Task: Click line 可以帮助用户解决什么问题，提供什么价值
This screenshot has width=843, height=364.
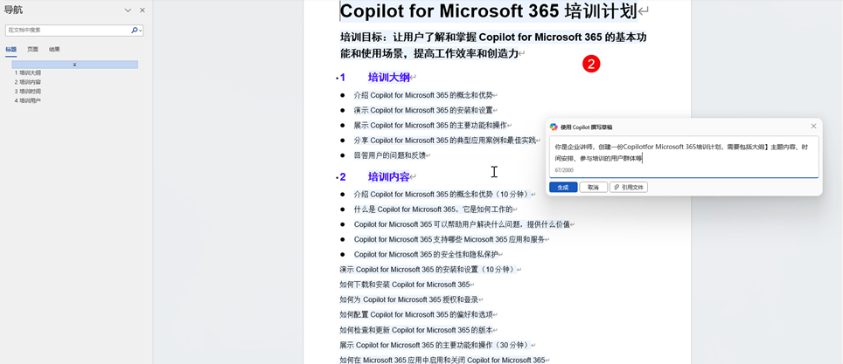Action: pyautogui.click(x=462, y=223)
